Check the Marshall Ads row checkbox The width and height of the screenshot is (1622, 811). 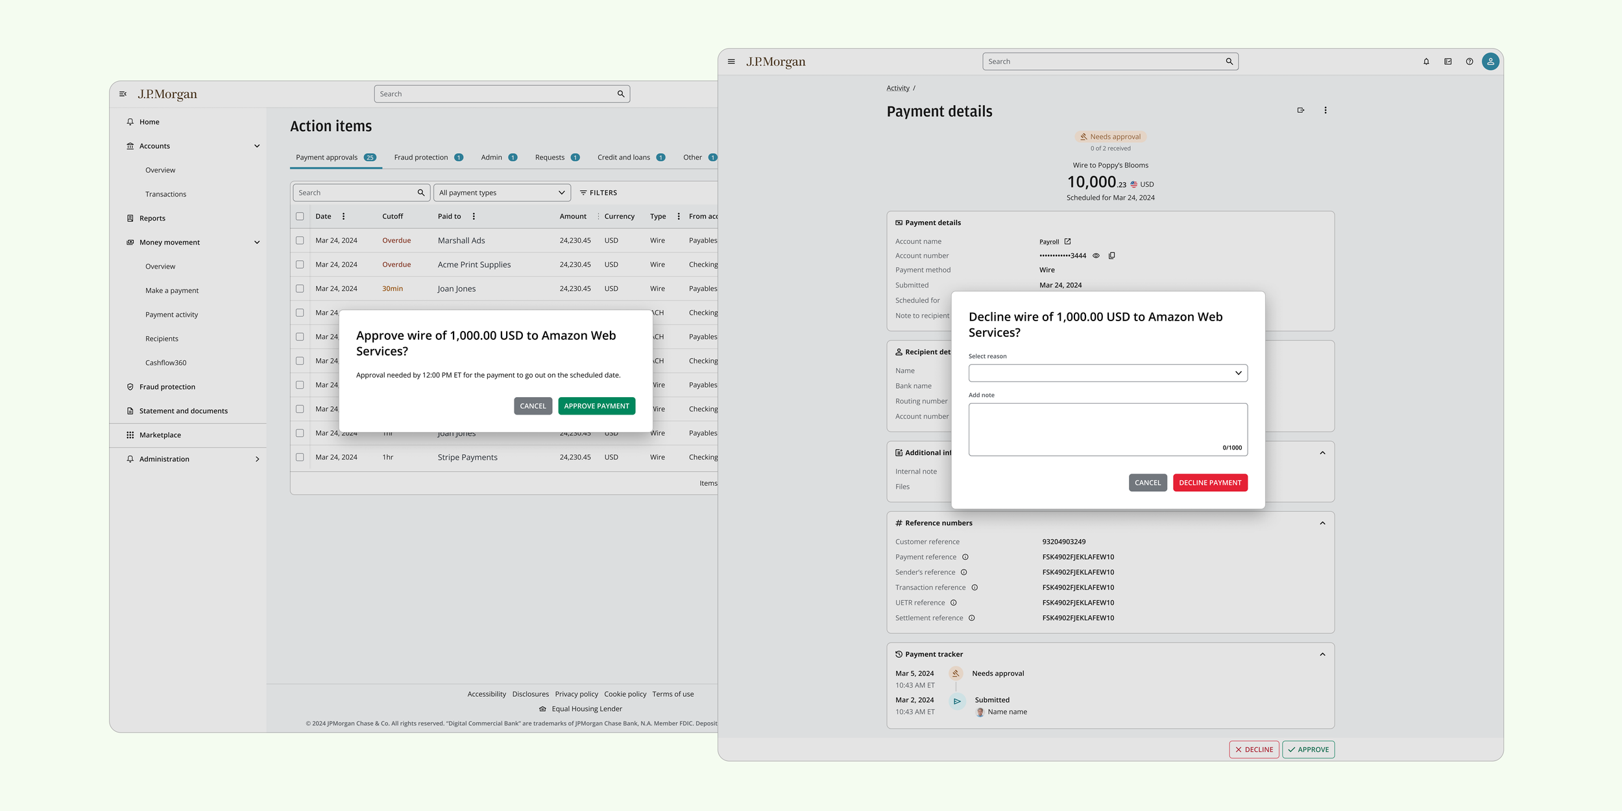click(300, 240)
